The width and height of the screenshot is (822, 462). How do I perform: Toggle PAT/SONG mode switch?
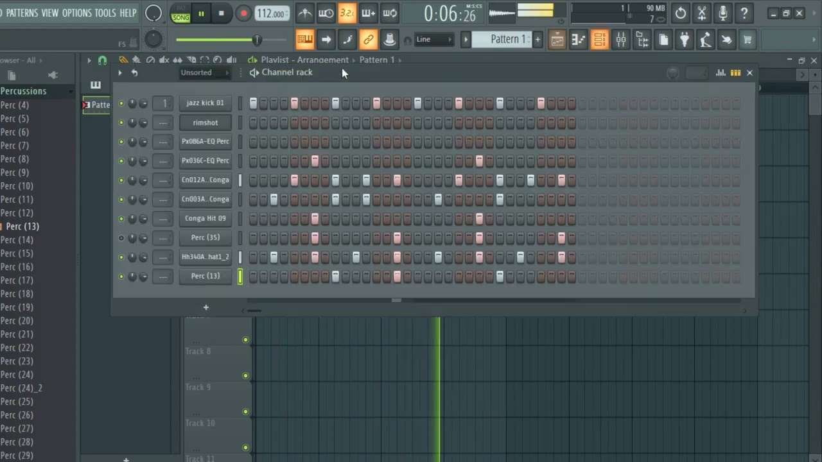[181, 14]
